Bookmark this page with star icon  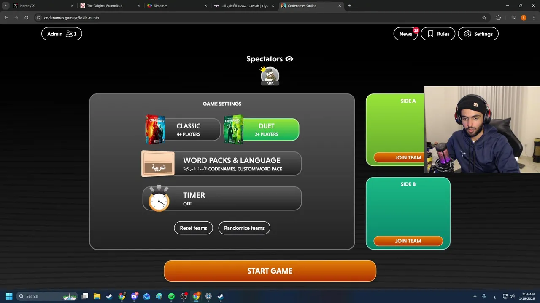[x=484, y=18]
